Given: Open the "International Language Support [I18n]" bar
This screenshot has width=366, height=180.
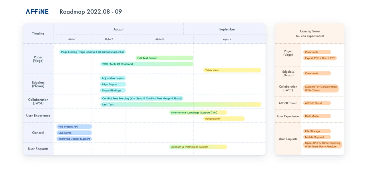Looking at the screenshot, I should coord(198,113).
